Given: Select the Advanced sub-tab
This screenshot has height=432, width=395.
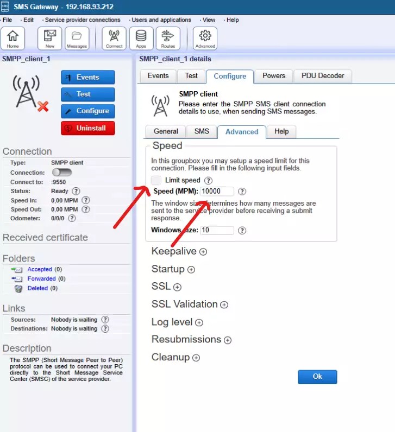Looking at the screenshot, I should pos(242,132).
